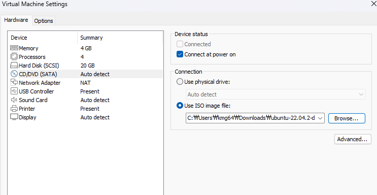Image resolution: width=377 pixels, height=195 pixels.
Task: Toggle the Connected checkbox
Action: (x=180, y=44)
